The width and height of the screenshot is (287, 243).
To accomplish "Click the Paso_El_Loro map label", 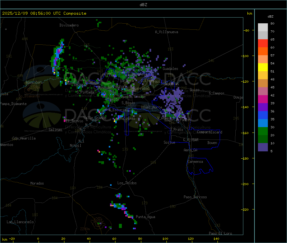I will 221,233.
